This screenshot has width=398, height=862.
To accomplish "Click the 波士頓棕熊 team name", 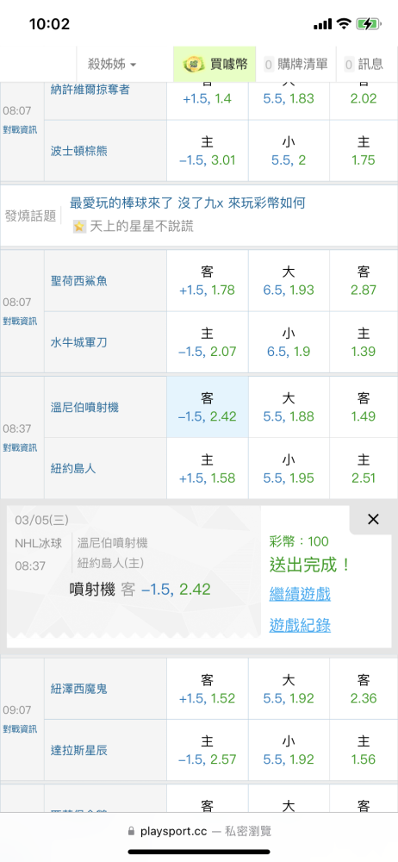I will coord(78,151).
